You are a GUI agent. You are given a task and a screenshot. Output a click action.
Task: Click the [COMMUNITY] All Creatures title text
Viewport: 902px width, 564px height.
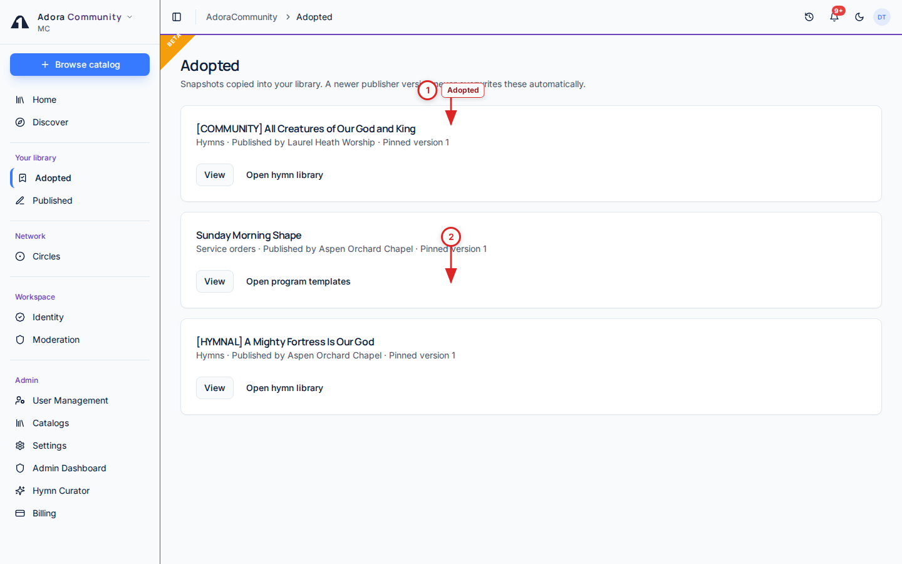306,128
